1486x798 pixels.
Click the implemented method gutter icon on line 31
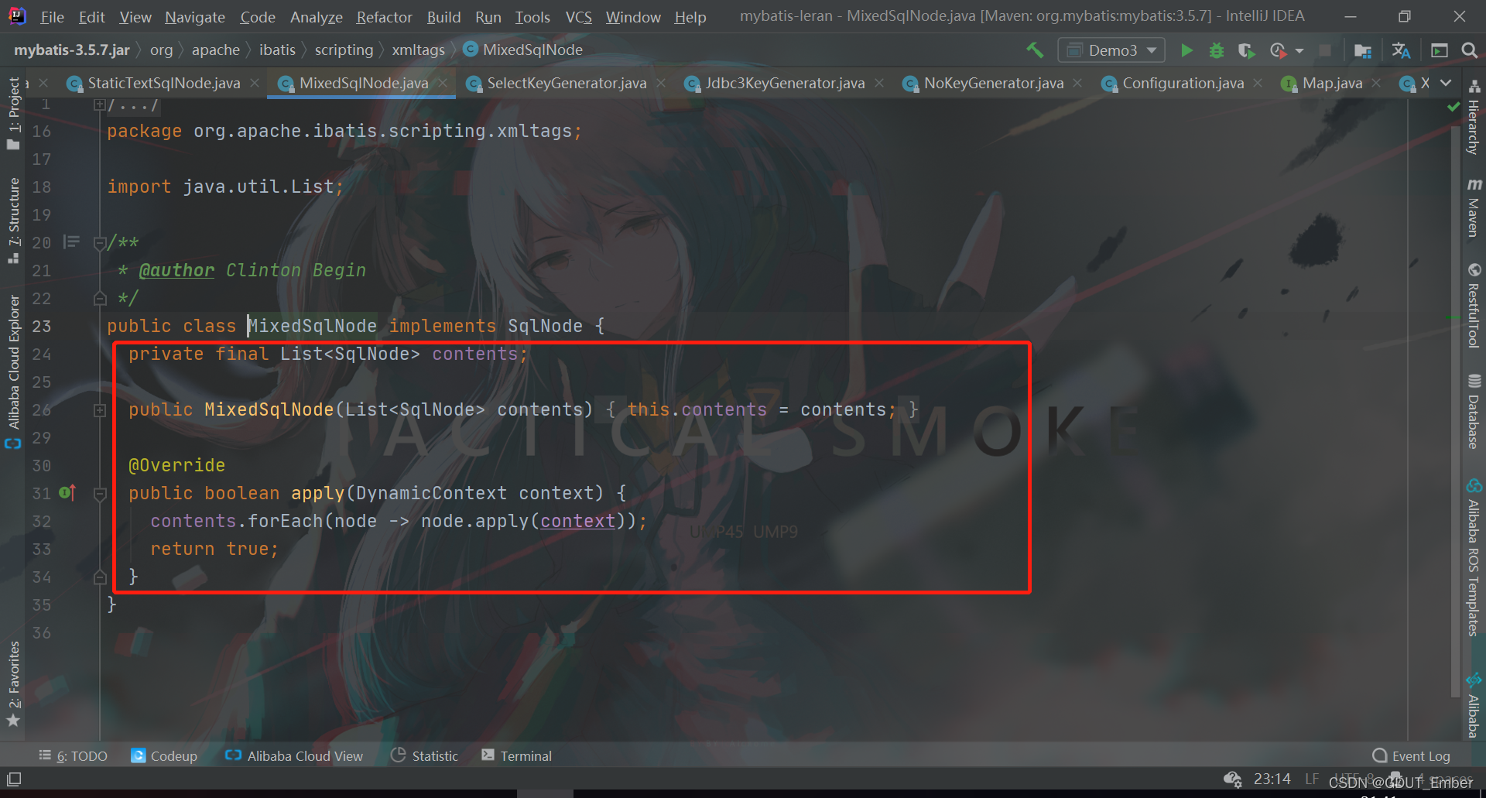coord(68,492)
